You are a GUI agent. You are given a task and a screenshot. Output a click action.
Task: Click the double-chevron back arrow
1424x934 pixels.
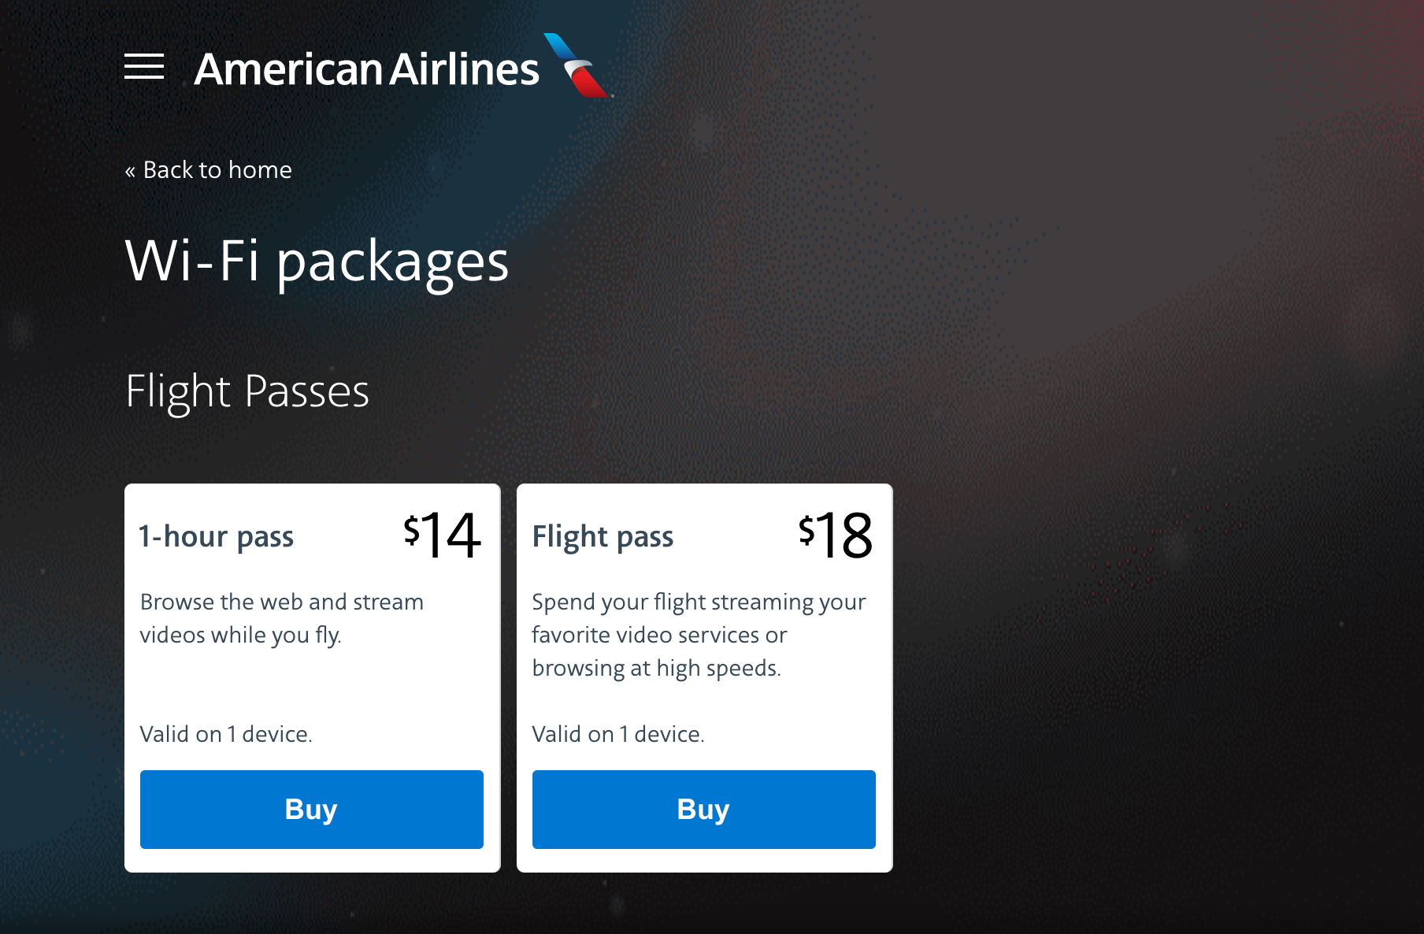pyautogui.click(x=130, y=171)
